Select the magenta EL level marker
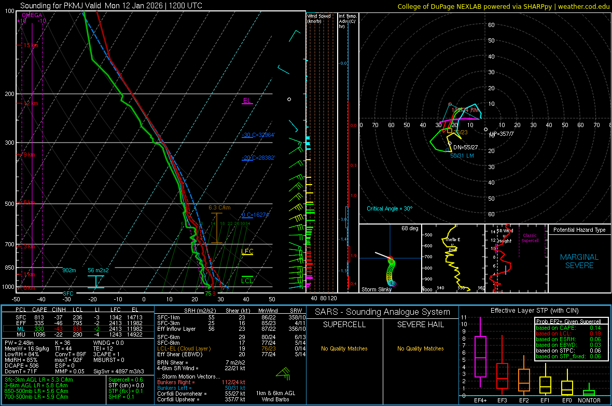 tap(247, 101)
